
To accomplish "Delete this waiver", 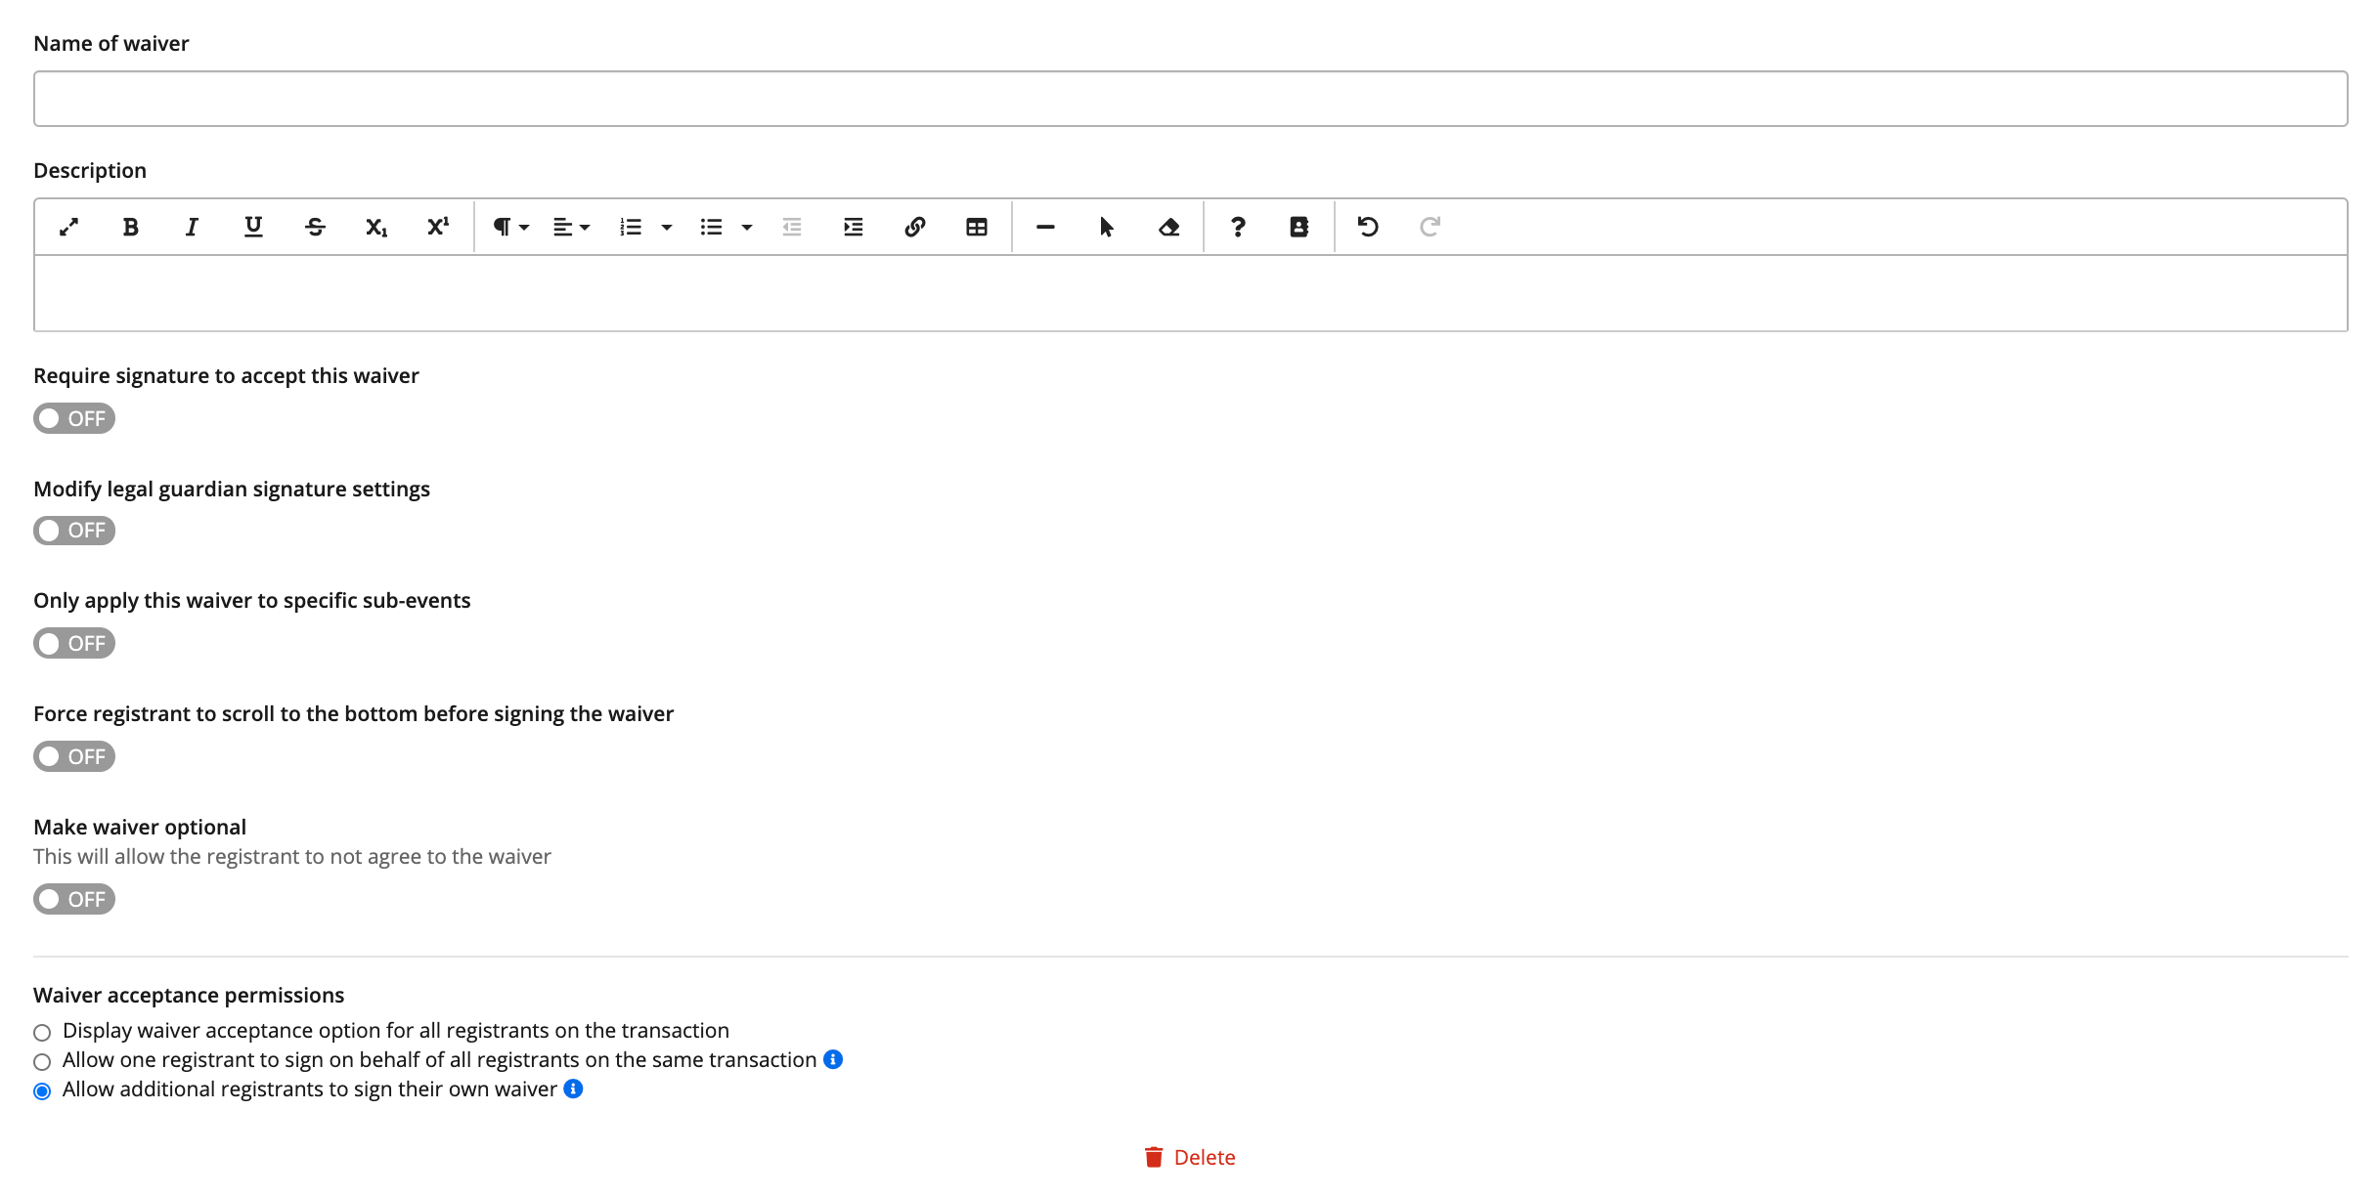I will (1190, 1157).
